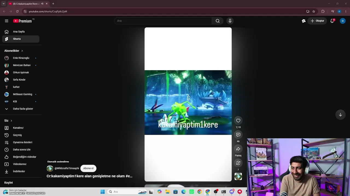Go to the next short with down arrow
The height and width of the screenshot is (196, 350).
[x=340, y=115]
